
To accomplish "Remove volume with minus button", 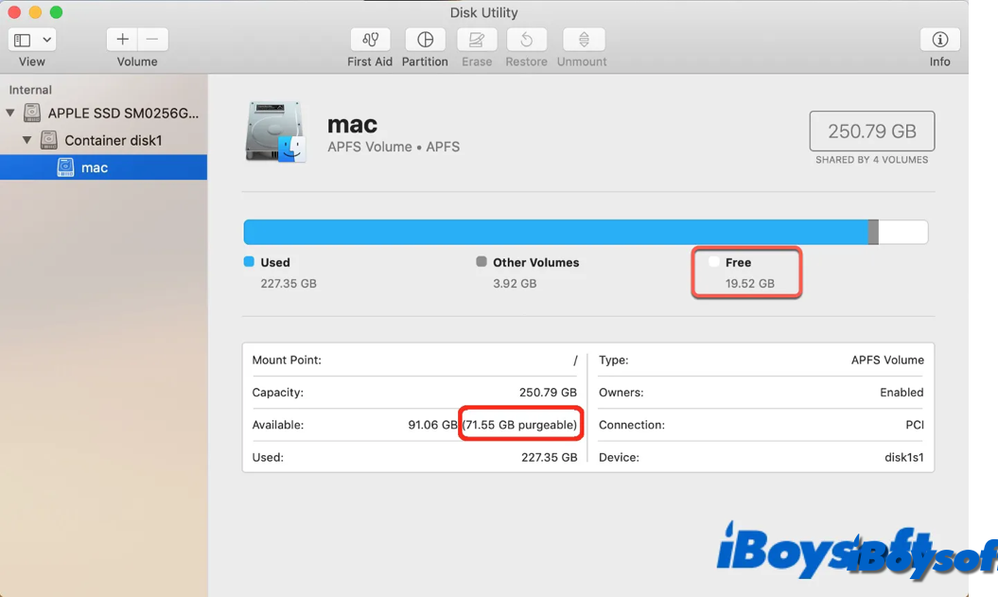I will 152,40.
